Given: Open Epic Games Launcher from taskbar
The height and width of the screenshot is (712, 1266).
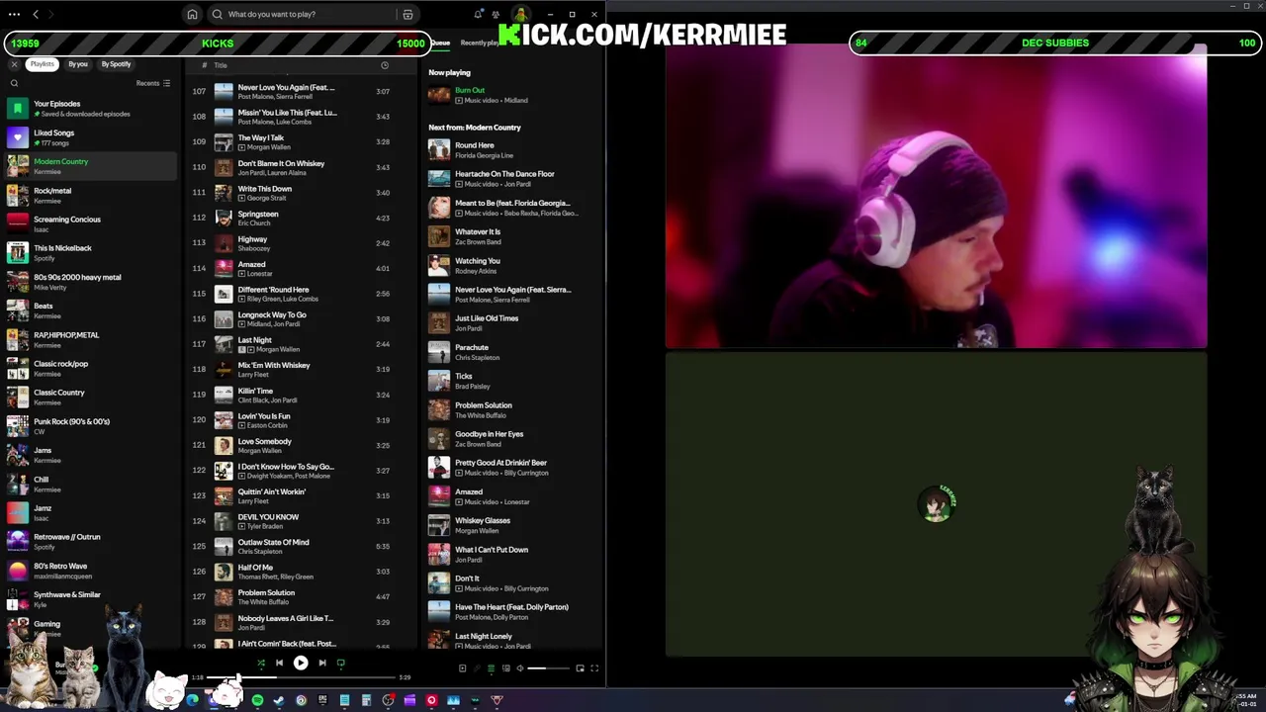Looking at the screenshot, I should (322, 700).
